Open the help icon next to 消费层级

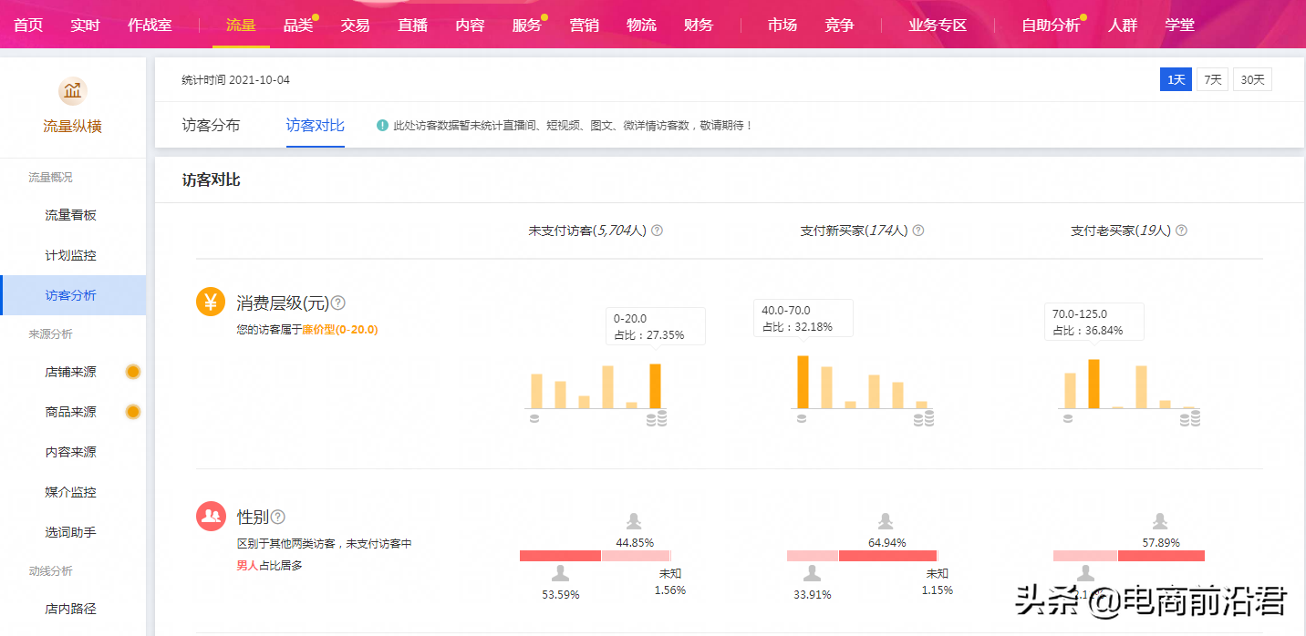pos(337,303)
